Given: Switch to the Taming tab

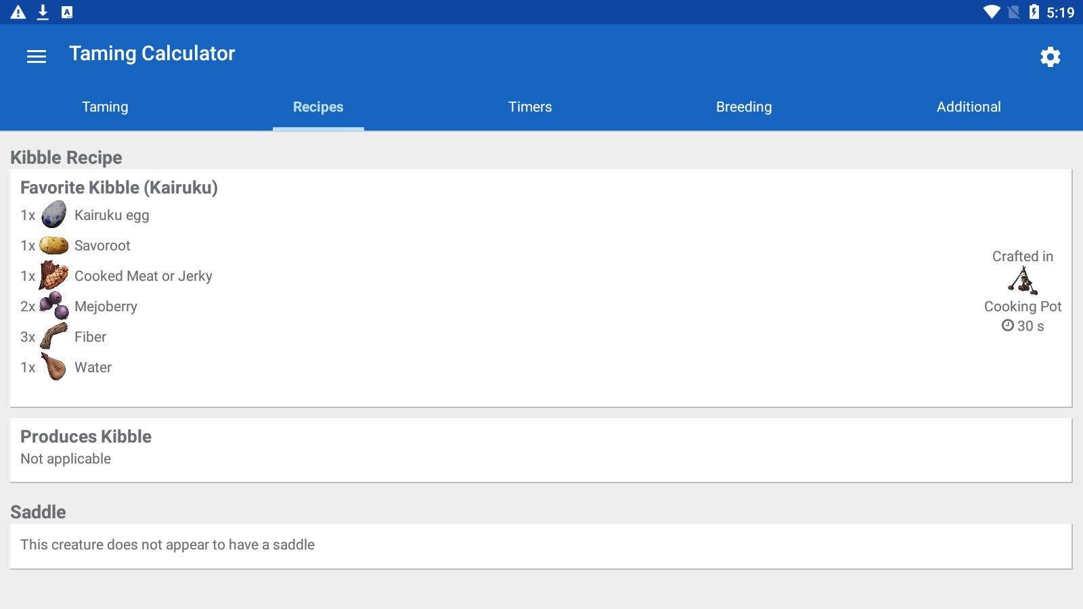Looking at the screenshot, I should click(105, 107).
